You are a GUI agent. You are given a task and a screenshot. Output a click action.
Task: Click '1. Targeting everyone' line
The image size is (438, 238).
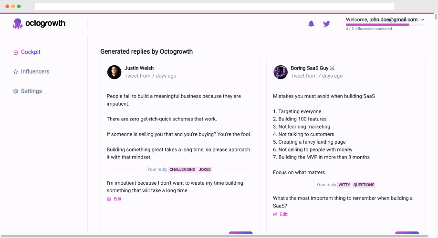(297, 111)
